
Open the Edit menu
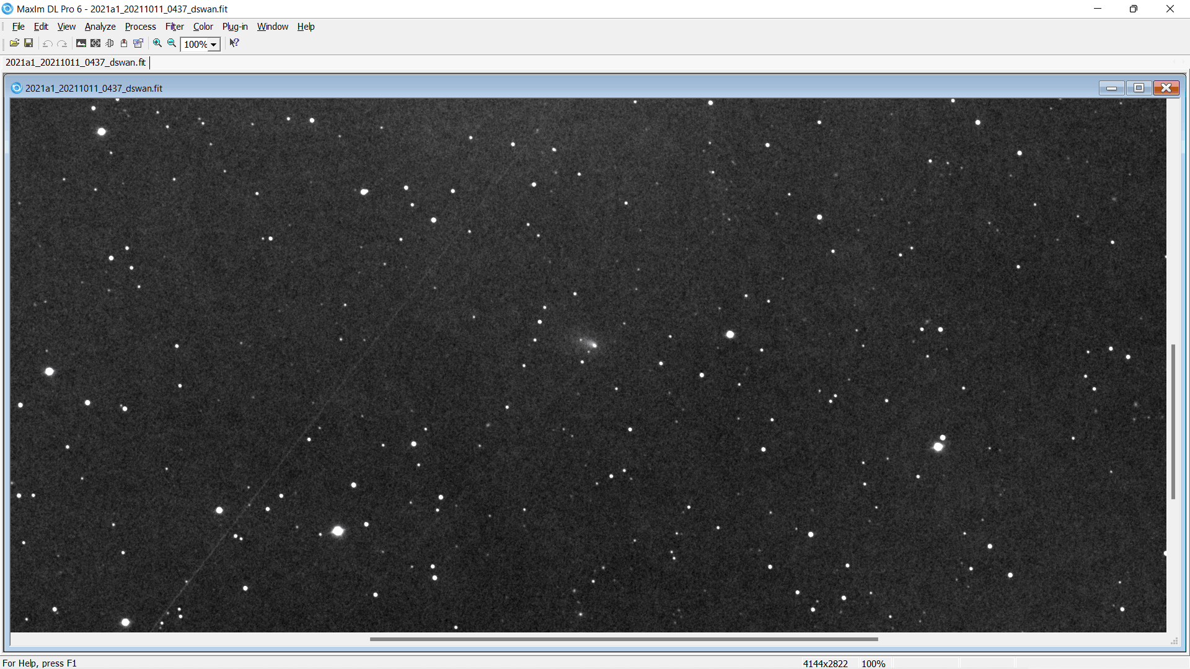[41, 27]
